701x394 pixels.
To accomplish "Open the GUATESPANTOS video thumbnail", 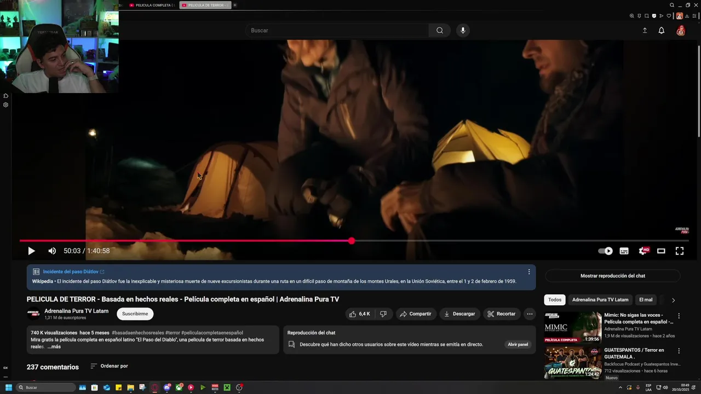I will [573, 363].
